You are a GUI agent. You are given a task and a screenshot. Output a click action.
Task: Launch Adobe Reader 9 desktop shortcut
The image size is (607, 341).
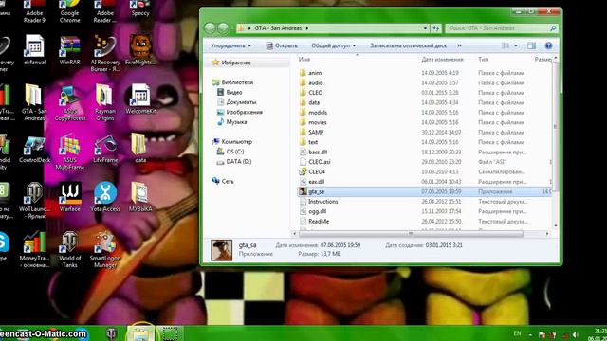pyautogui.click(x=34, y=11)
